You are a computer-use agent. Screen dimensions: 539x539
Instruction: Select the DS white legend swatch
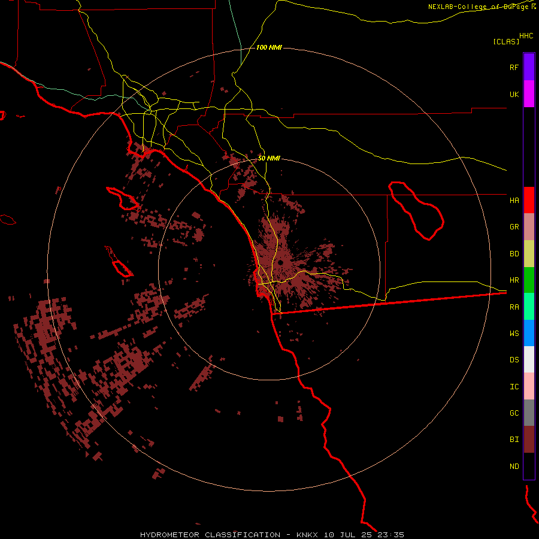(x=529, y=359)
